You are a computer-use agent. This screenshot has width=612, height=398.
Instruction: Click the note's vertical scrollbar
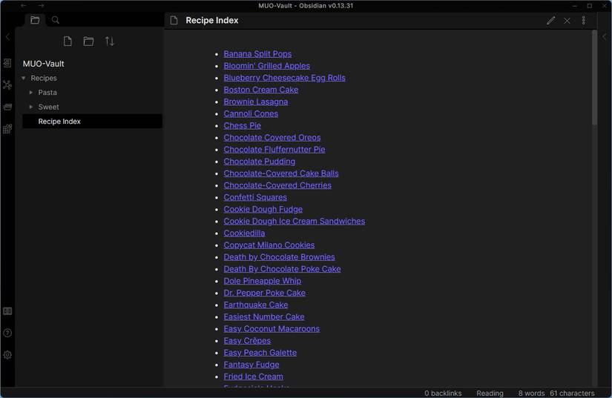click(594, 78)
